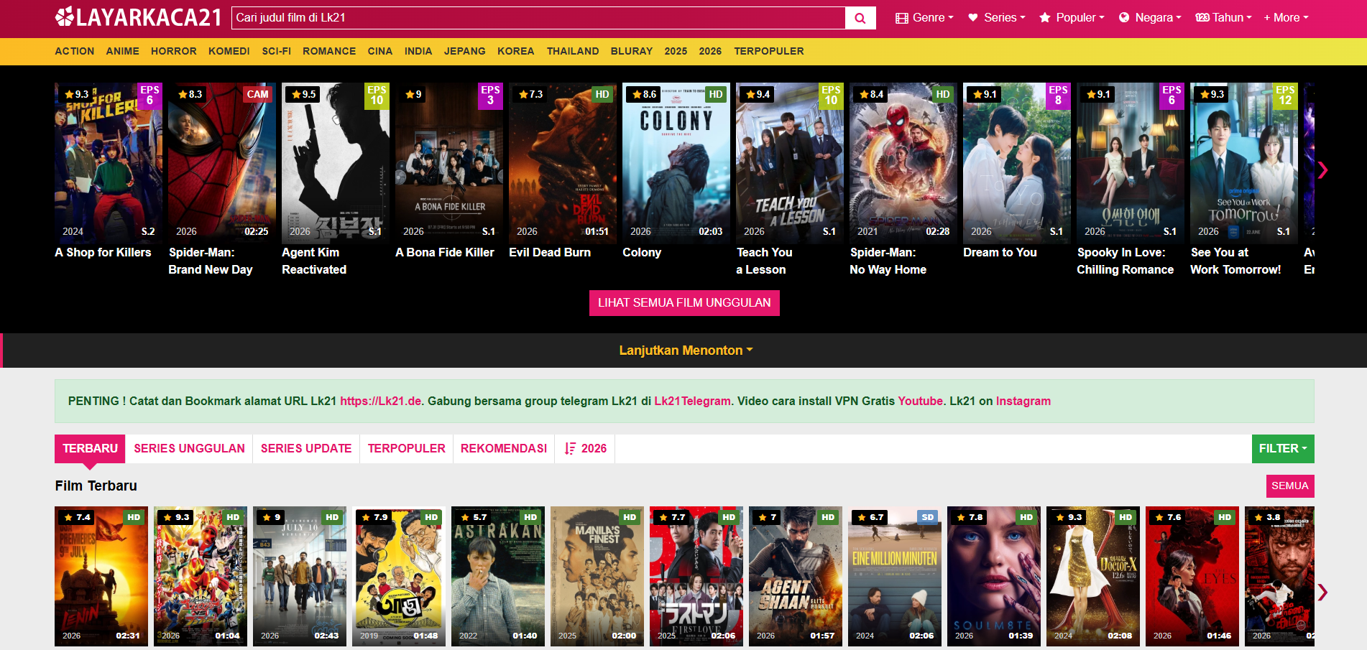Screen dimensions: 1367x650
Task: Open the CINA category link
Action: pos(380,52)
